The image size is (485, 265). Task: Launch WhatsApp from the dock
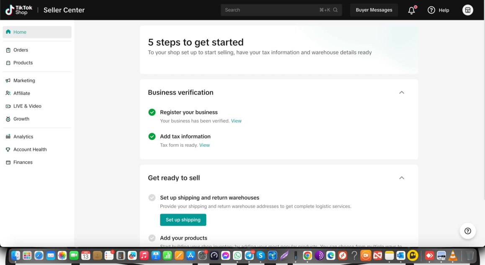pos(237,255)
